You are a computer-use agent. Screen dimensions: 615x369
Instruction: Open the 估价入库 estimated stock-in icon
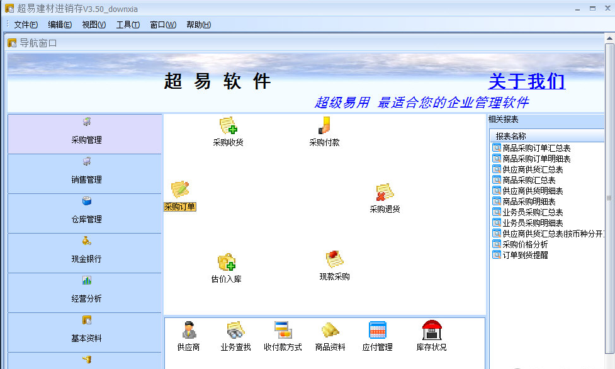coord(227,268)
